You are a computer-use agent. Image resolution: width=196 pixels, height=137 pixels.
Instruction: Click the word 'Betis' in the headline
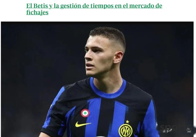coord(41,6)
